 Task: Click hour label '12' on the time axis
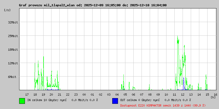(183, 95)
